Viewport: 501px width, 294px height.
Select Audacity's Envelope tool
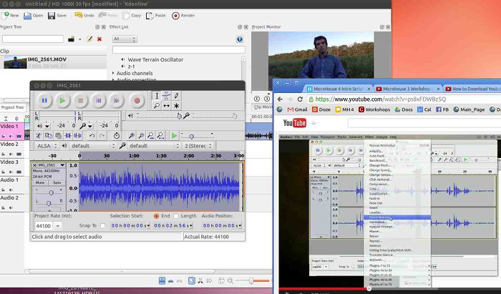(167, 96)
